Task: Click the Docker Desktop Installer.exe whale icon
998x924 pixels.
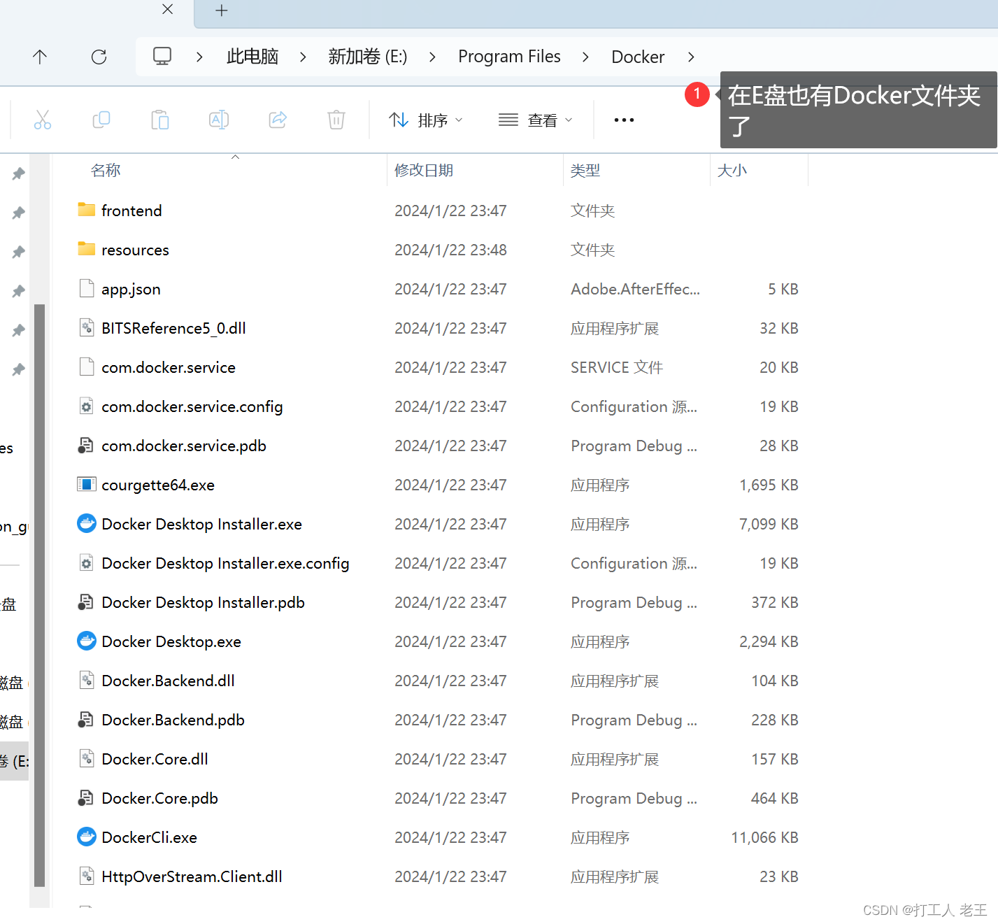Action: click(x=87, y=523)
